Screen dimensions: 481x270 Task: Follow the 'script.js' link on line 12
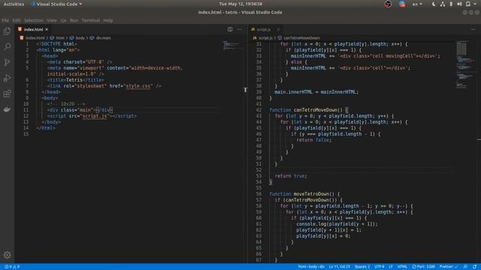coord(95,116)
